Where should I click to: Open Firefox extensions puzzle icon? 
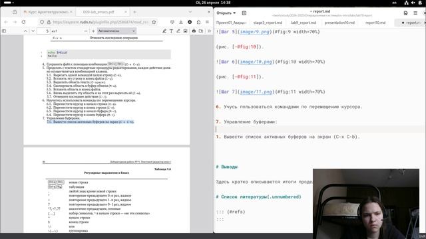point(198,22)
